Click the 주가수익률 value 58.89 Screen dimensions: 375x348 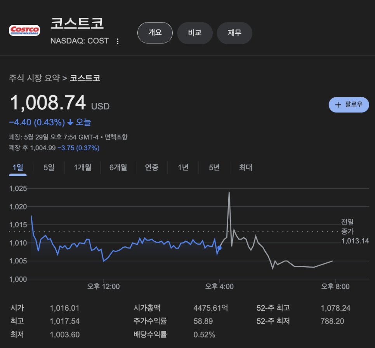203,321
